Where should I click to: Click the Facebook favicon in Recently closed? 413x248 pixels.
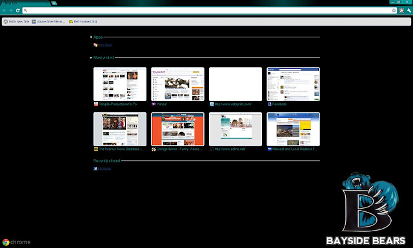(x=96, y=169)
